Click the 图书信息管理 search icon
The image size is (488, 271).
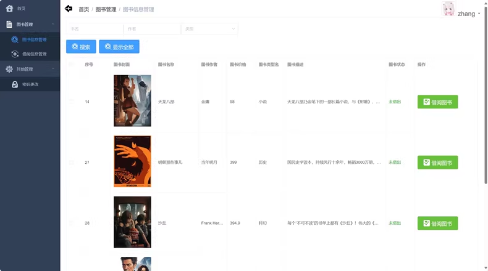pos(15,39)
